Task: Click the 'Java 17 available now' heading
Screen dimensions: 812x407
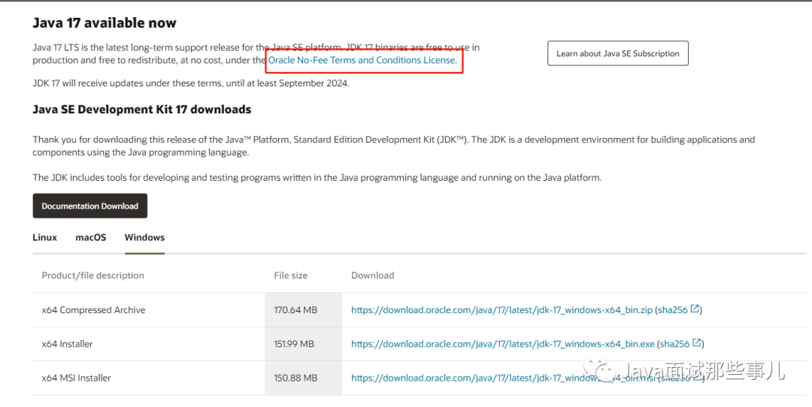Action: [x=105, y=23]
